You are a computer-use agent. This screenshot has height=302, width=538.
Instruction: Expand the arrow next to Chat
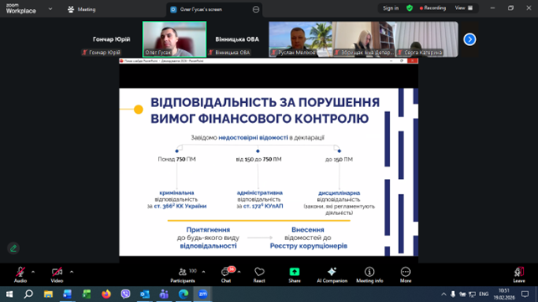(239, 272)
